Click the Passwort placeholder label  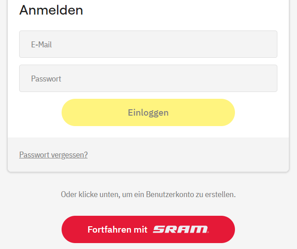(46, 79)
